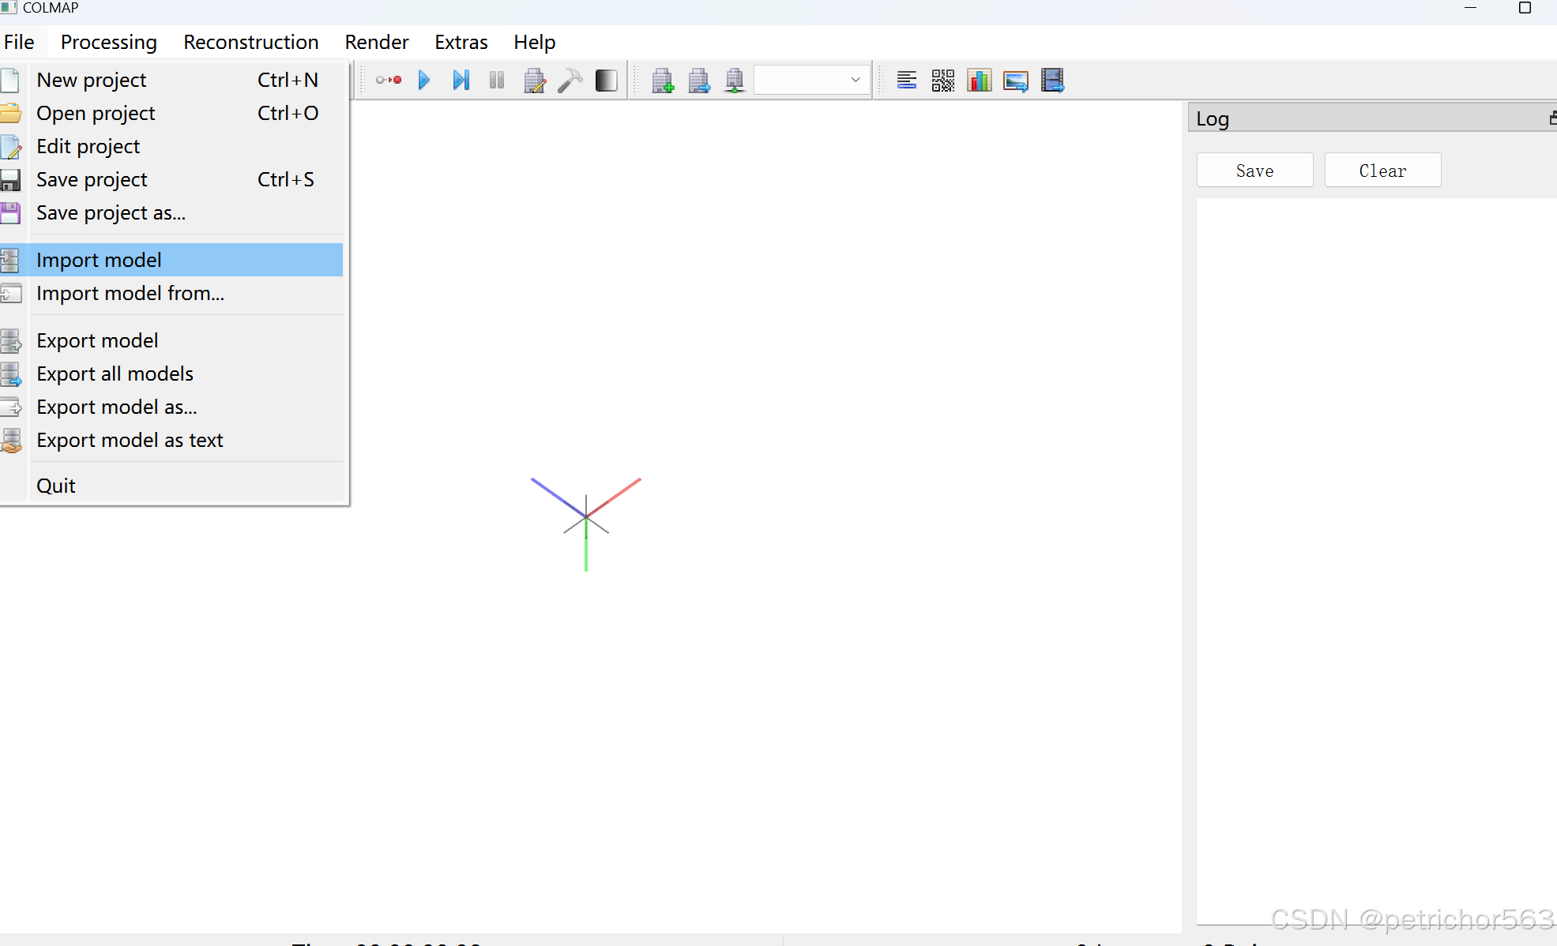Show model statistics bar chart icon
This screenshot has height=946, width=1557.
coord(979,81)
